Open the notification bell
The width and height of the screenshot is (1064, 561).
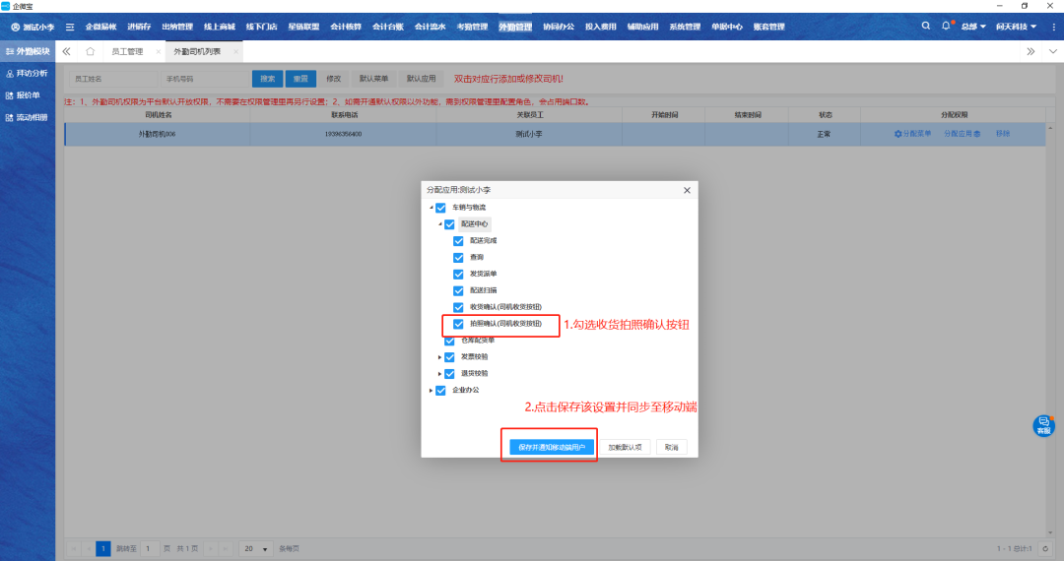pyautogui.click(x=946, y=26)
